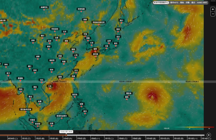The width and height of the screenshot is (216, 140).
Task: Jump to 7月12日 on the timeline
Action: 179,139
